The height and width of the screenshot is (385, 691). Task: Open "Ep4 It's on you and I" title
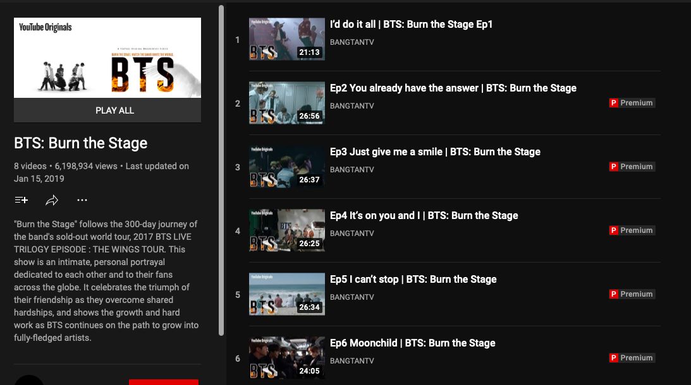click(x=424, y=216)
